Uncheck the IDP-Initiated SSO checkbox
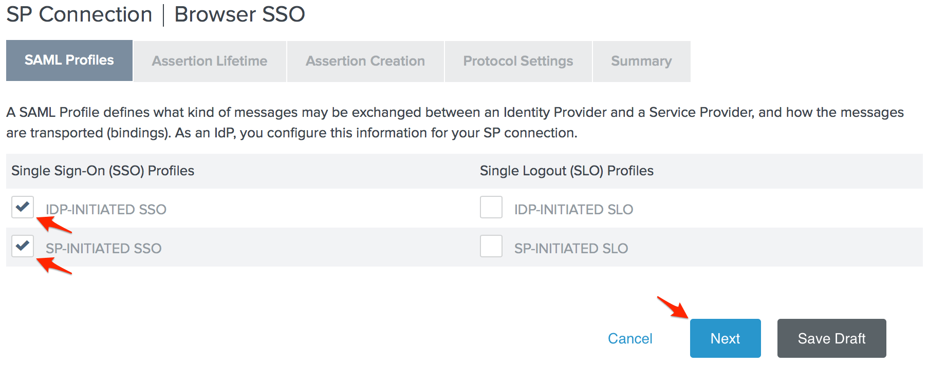 click(23, 207)
